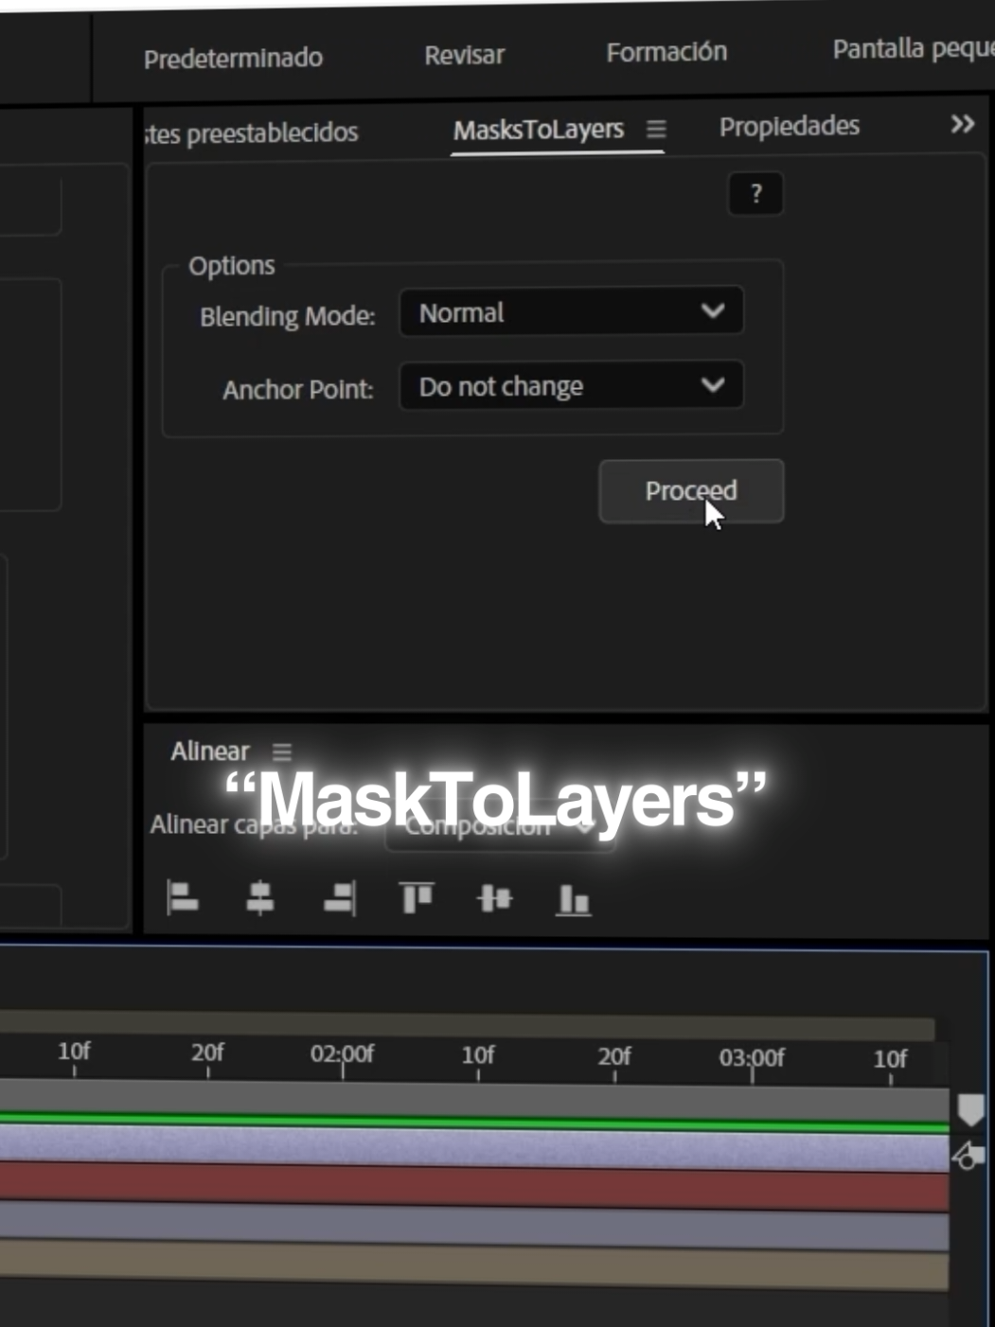Viewport: 995px width, 1327px height.
Task: Align layers to horizontal center
Action: click(x=259, y=897)
